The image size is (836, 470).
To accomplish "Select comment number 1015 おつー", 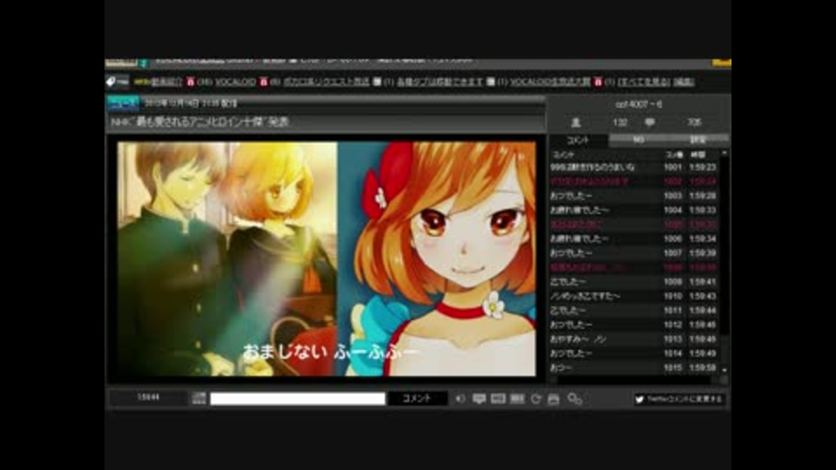I will (634, 367).
